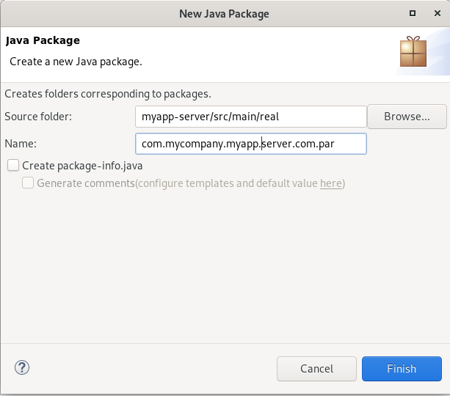The image size is (450, 396).
Task: Click the 'Java Package' heading
Action: 43,40
